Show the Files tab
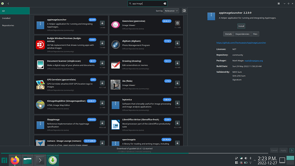Screen dimensions: 295x166 (x=255, y=34)
